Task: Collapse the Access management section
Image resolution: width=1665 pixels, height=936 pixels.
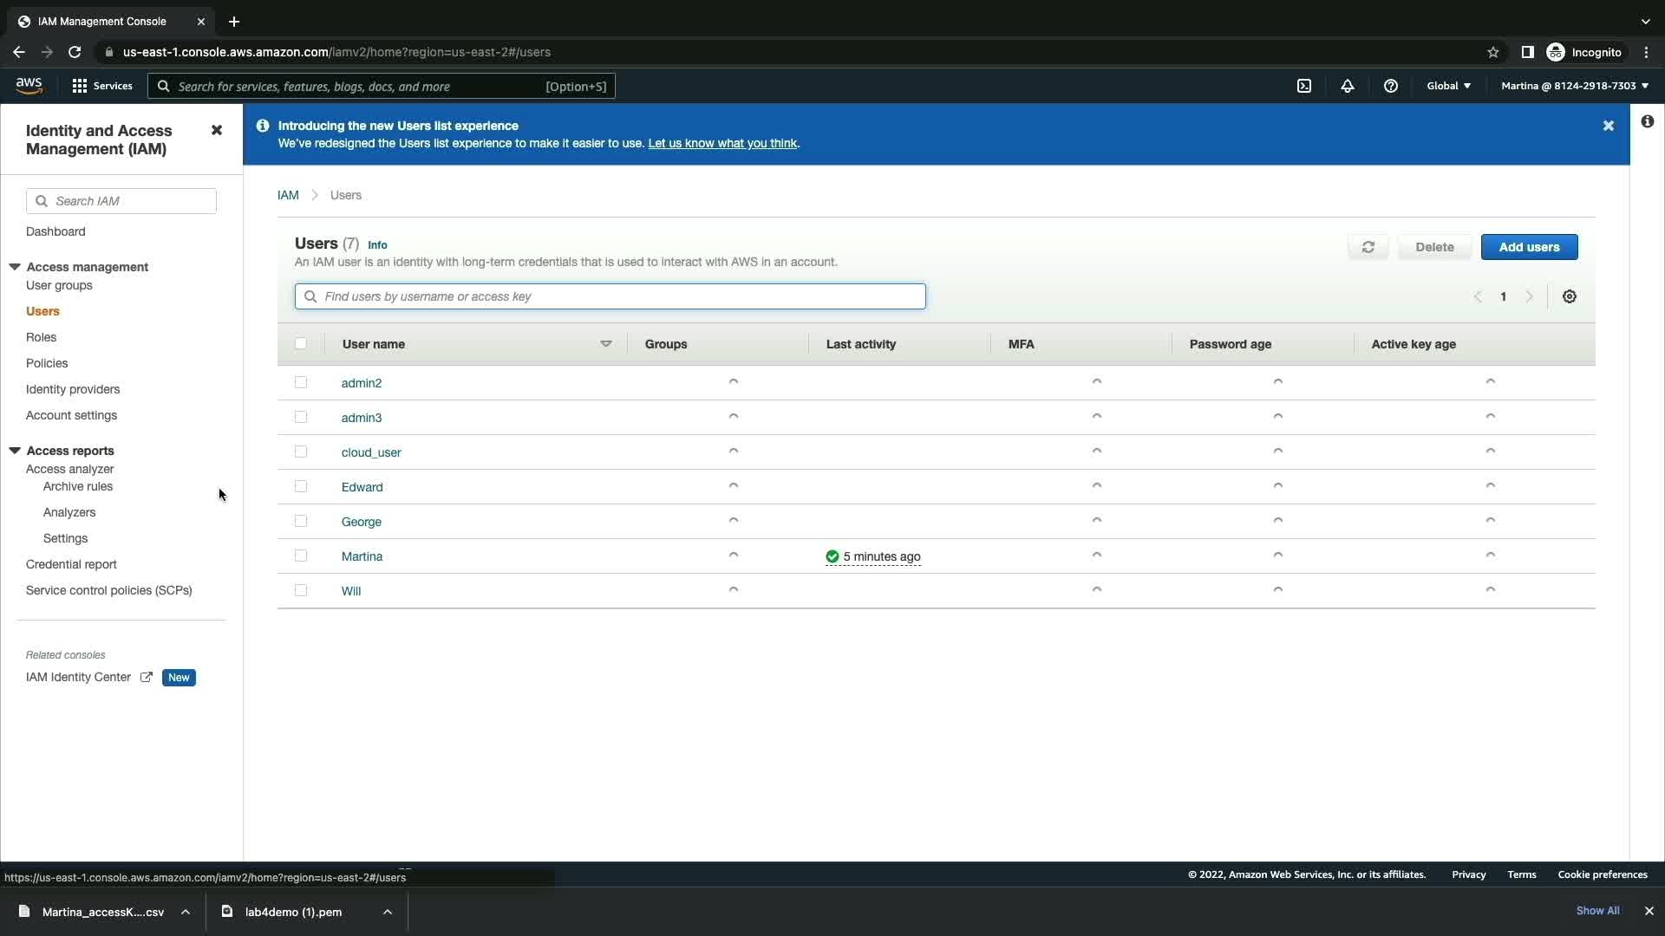Action: 15,267
